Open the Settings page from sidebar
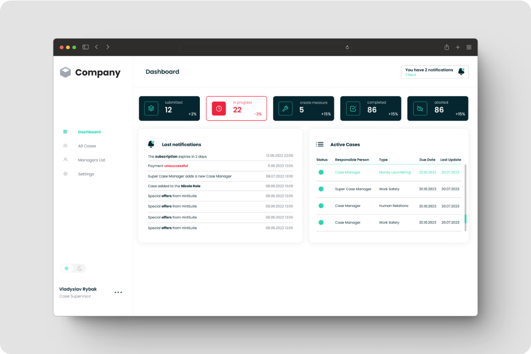 tap(86, 174)
